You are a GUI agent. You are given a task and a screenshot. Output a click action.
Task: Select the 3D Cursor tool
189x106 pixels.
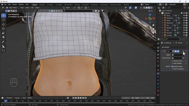click(x=3, y=20)
